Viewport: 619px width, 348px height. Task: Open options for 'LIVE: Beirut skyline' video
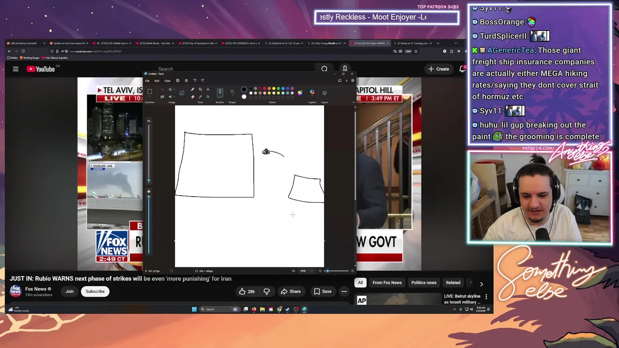486,297
